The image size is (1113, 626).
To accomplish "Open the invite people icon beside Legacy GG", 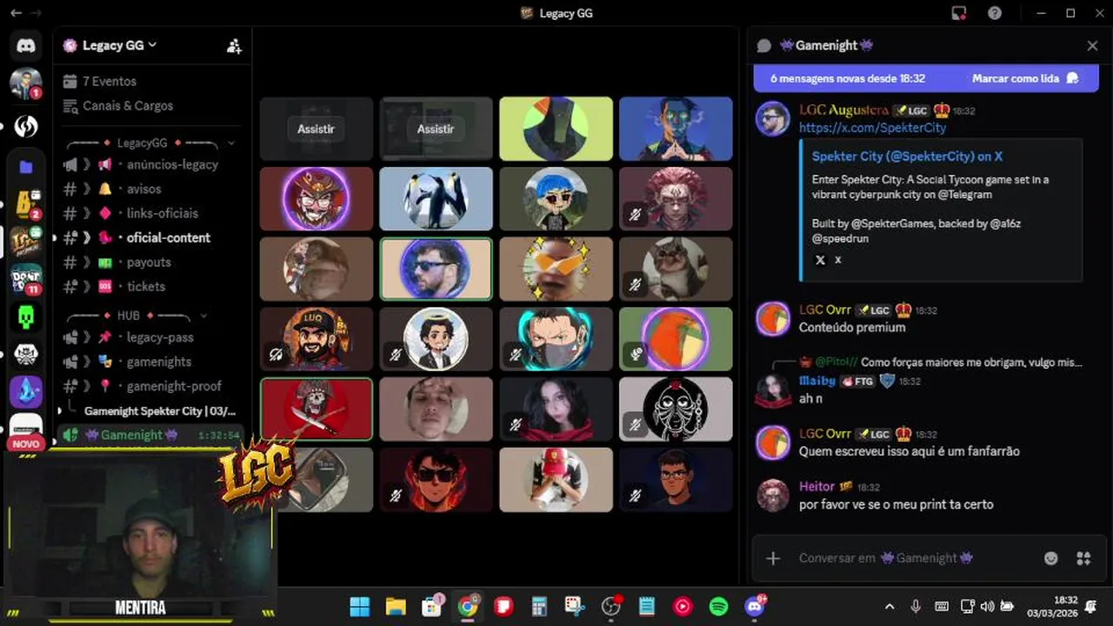I will tap(233, 46).
